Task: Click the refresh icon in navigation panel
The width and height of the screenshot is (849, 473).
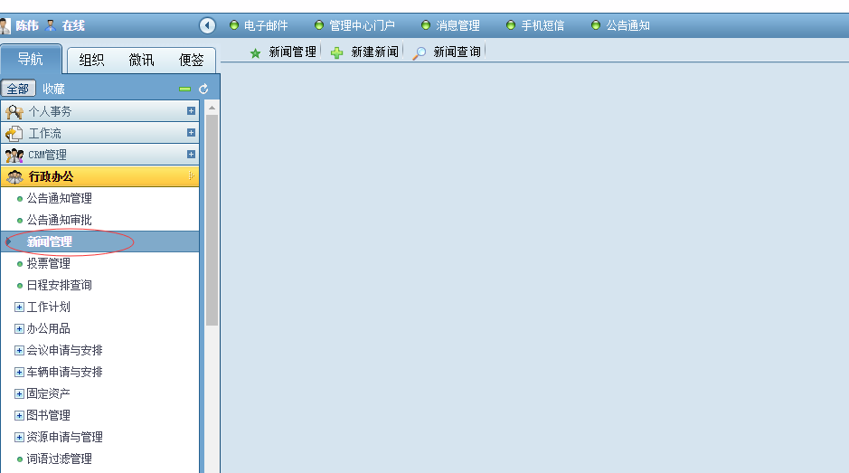Action: 203,89
